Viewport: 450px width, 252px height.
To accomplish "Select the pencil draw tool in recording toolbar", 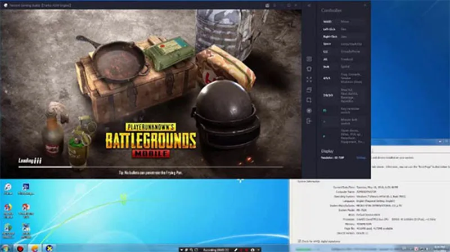I will pos(236,250).
